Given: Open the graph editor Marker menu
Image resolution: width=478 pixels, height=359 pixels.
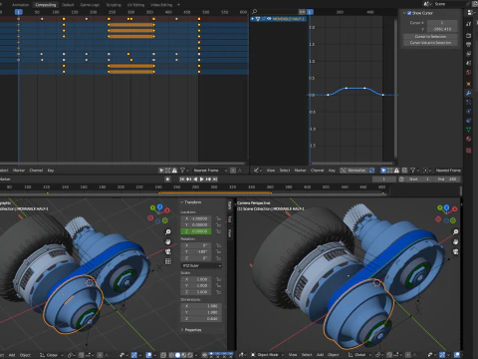Looking at the screenshot, I should (300, 171).
